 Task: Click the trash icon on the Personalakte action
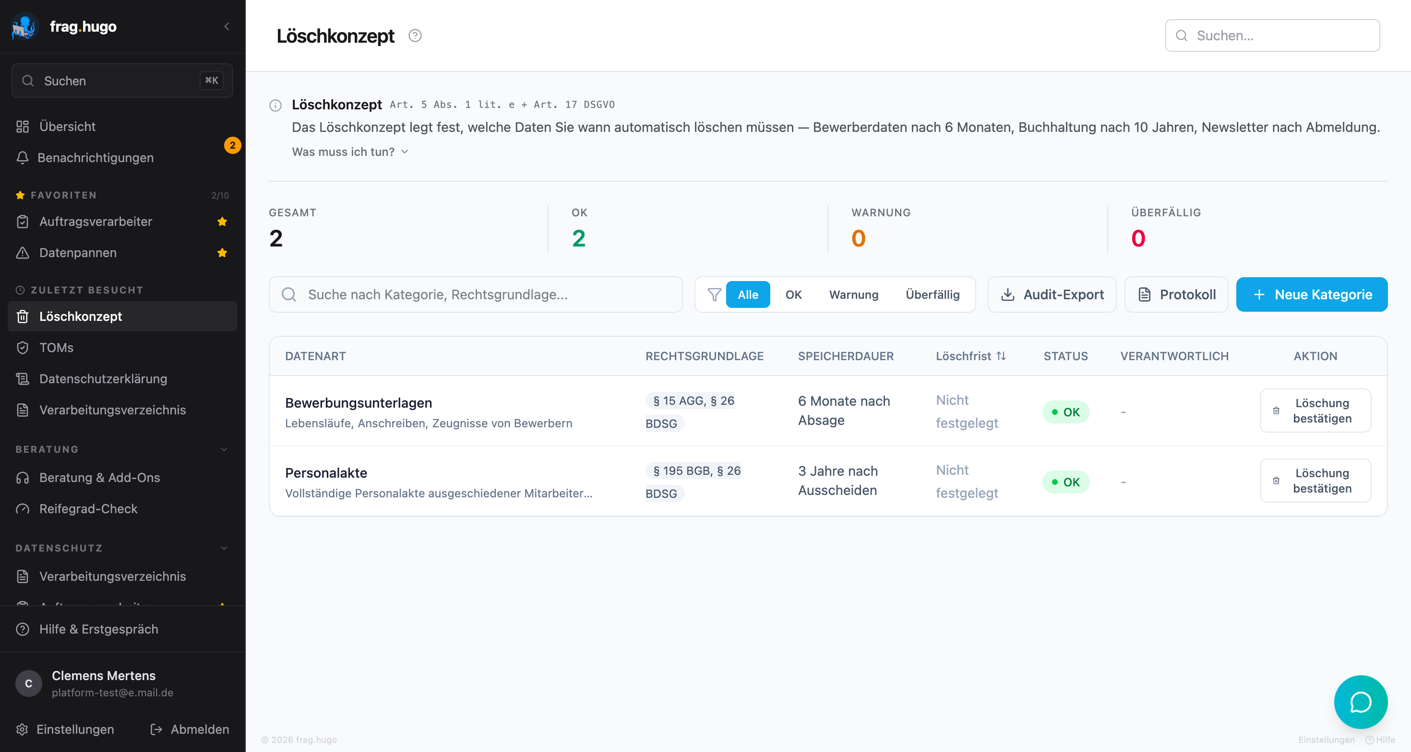coord(1276,481)
